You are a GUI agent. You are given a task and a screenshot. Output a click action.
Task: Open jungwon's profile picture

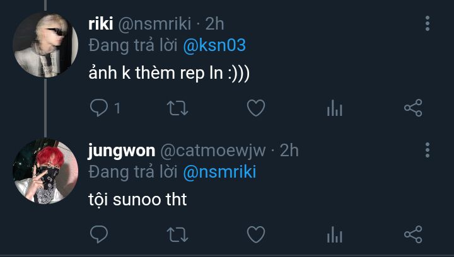(45, 171)
